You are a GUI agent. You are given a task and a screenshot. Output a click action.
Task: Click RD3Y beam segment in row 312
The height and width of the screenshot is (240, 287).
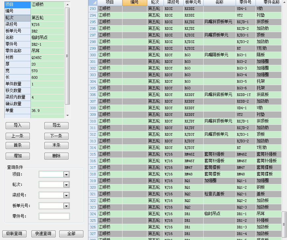coord(173,134)
